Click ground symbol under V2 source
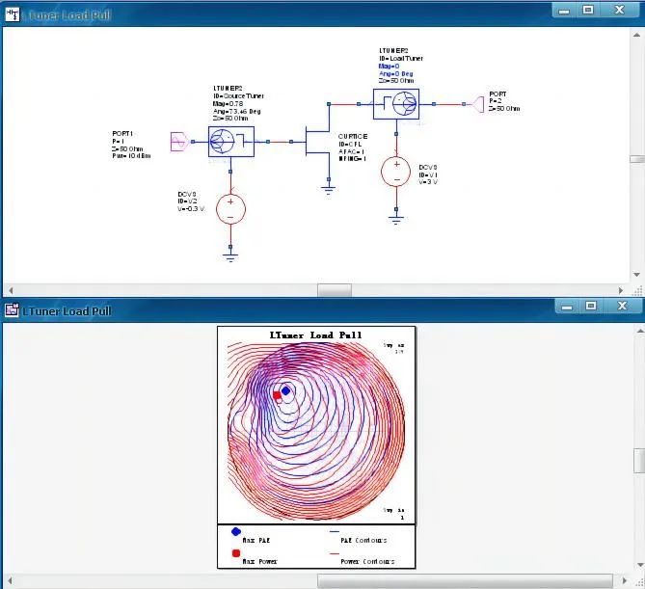 point(230,257)
